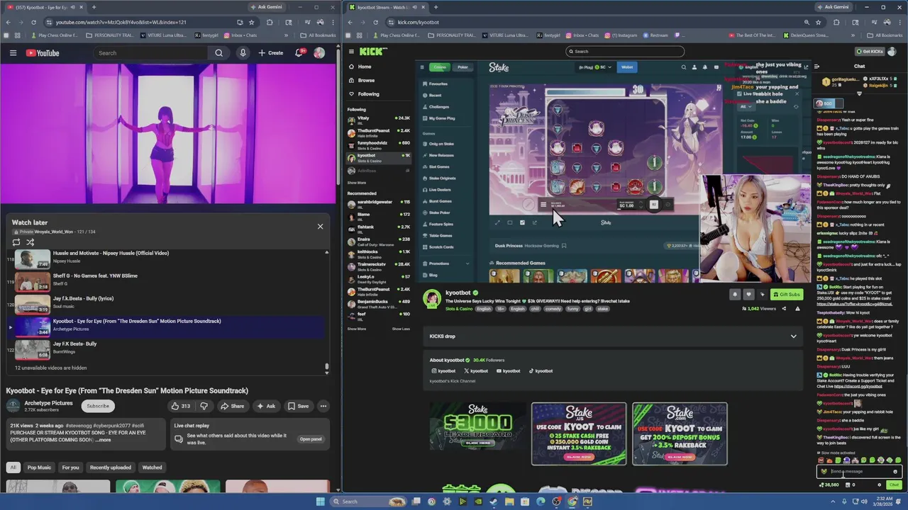Reload the Kick browser page
This screenshot has height=510, width=908.
tap(375, 22)
